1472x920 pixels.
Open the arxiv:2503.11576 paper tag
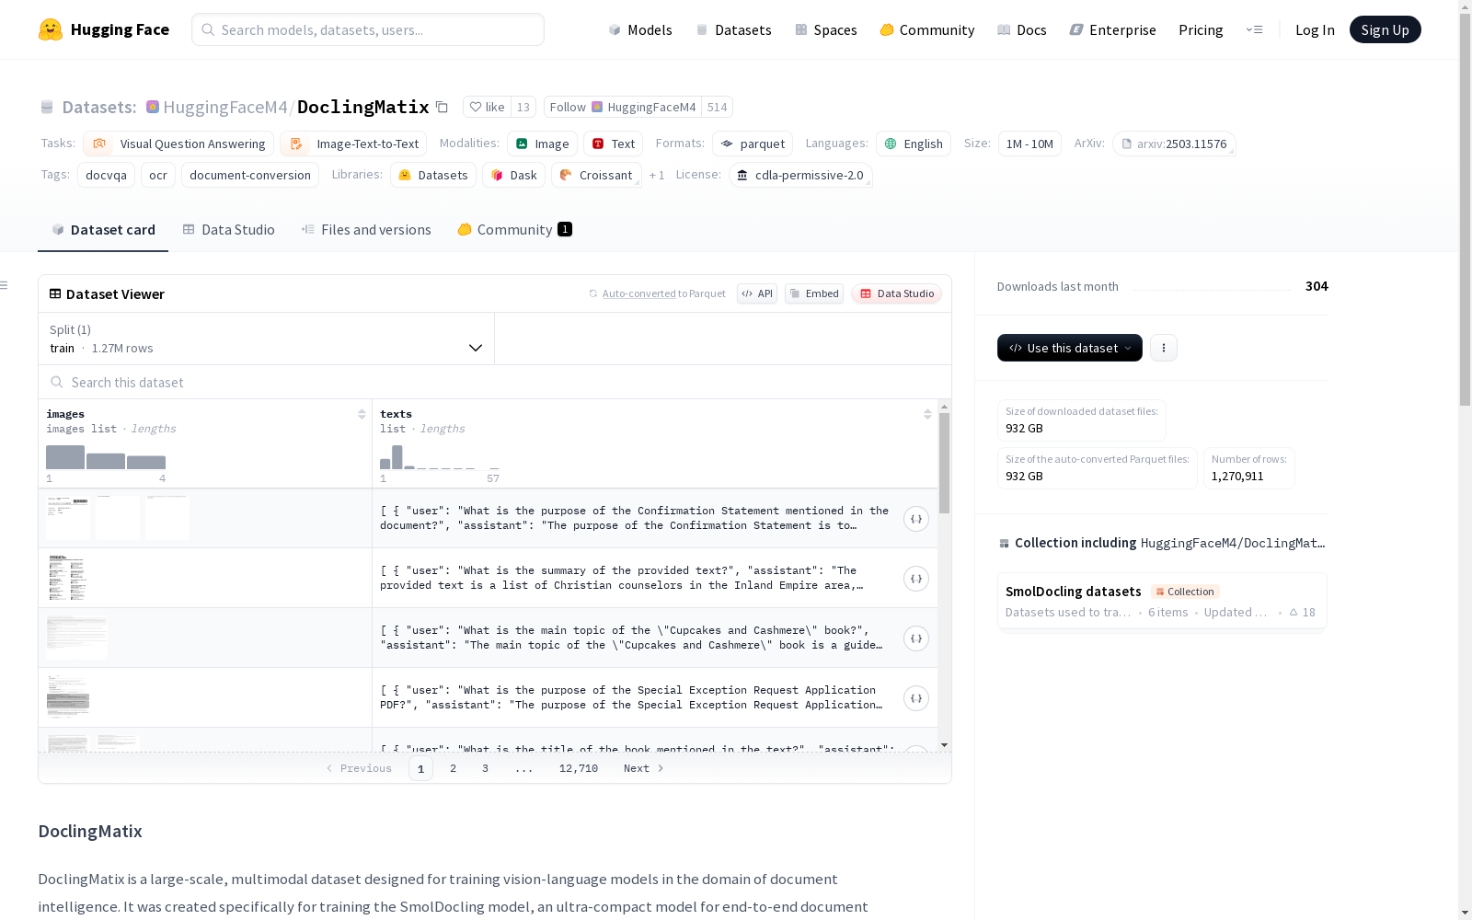tap(1174, 144)
